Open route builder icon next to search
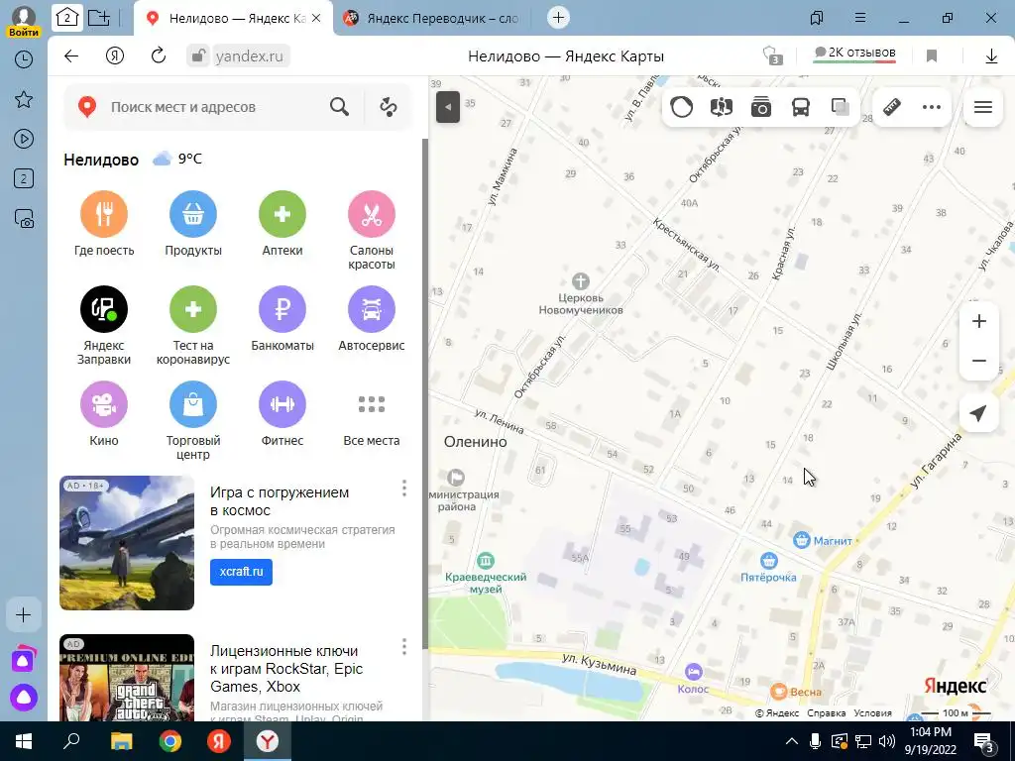This screenshot has width=1015, height=761. coord(389,107)
